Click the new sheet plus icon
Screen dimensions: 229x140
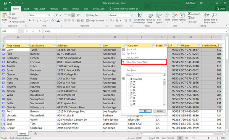(x=35, y=134)
